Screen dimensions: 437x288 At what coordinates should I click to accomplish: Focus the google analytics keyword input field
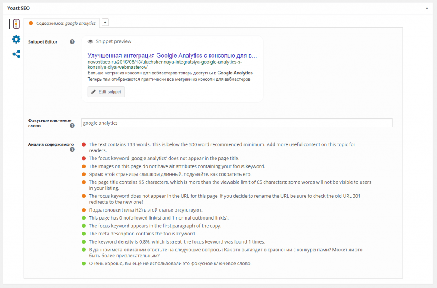point(236,123)
